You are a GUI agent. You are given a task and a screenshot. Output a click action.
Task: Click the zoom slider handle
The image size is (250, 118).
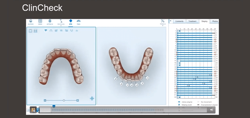click(64, 100)
